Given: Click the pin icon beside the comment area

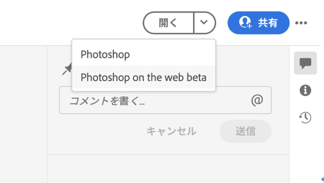Looking at the screenshot, I should 67,69.
